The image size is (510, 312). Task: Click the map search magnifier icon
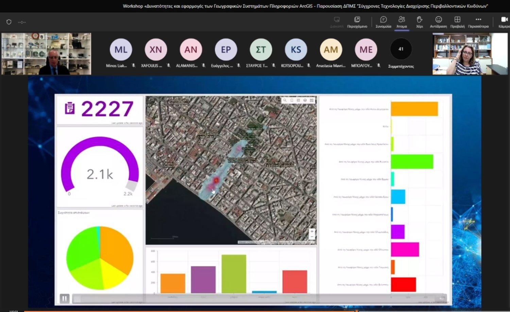point(285,100)
